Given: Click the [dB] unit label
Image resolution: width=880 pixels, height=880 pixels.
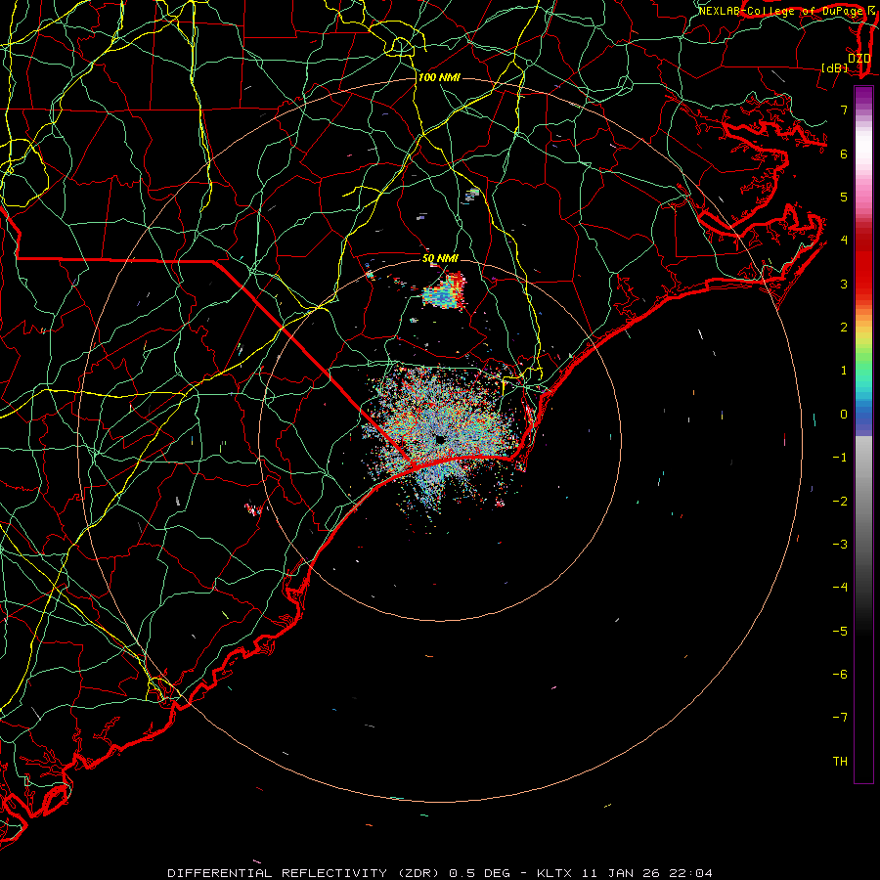Looking at the screenshot, I should tap(835, 67).
